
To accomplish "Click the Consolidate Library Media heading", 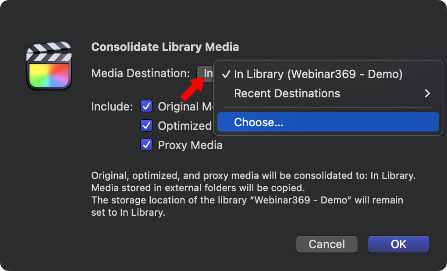I will click(x=165, y=47).
